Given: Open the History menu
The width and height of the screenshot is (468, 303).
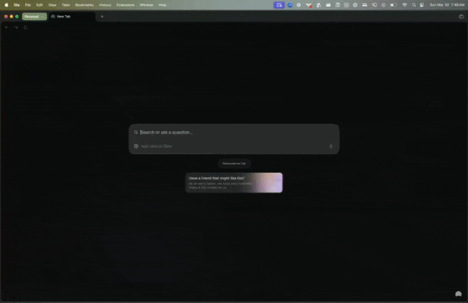Looking at the screenshot, I should pyautogui.click(x=105, y=5).
